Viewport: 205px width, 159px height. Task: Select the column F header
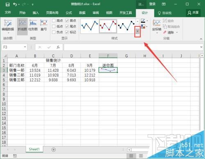coord(108,56)
